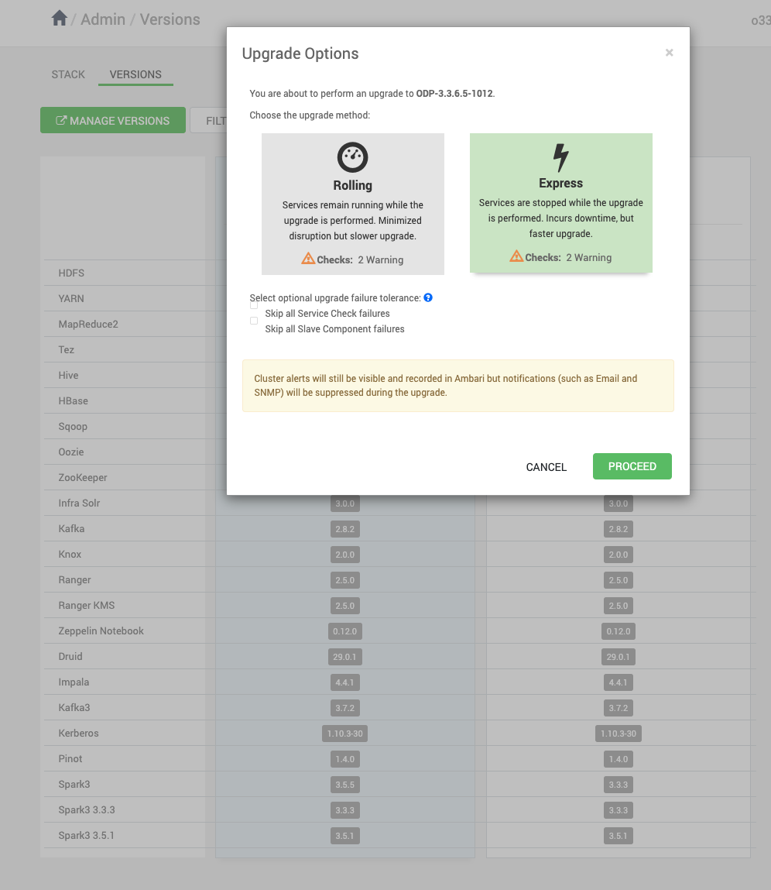This screenshot has height=890, width=771.
Task: Select the Express upgrade method card
Action: (x=561, y=203)
